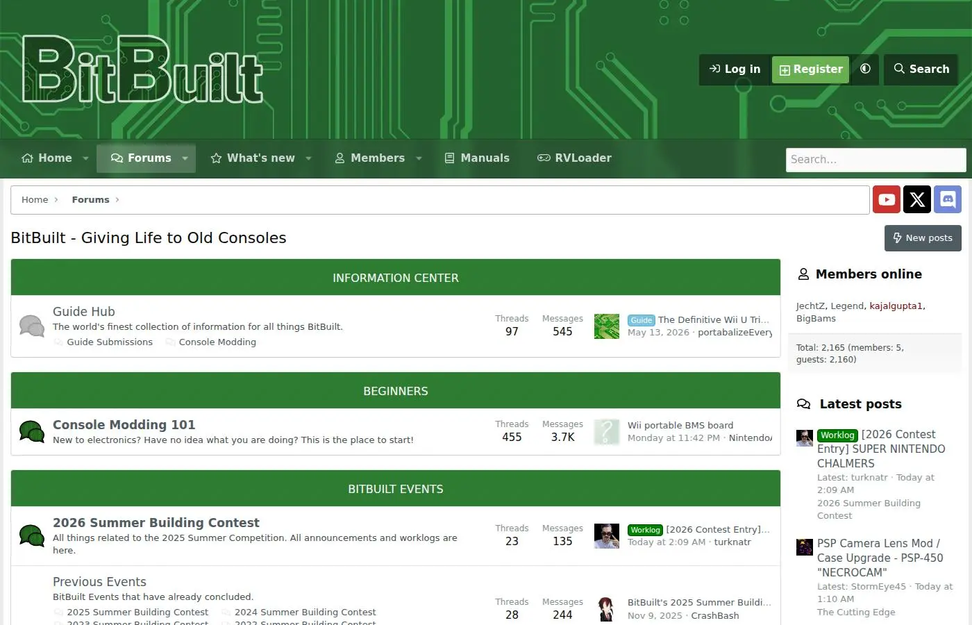Open avatar beside SUPER NINTENDO CHALMERS latest post

click(805, 438)
